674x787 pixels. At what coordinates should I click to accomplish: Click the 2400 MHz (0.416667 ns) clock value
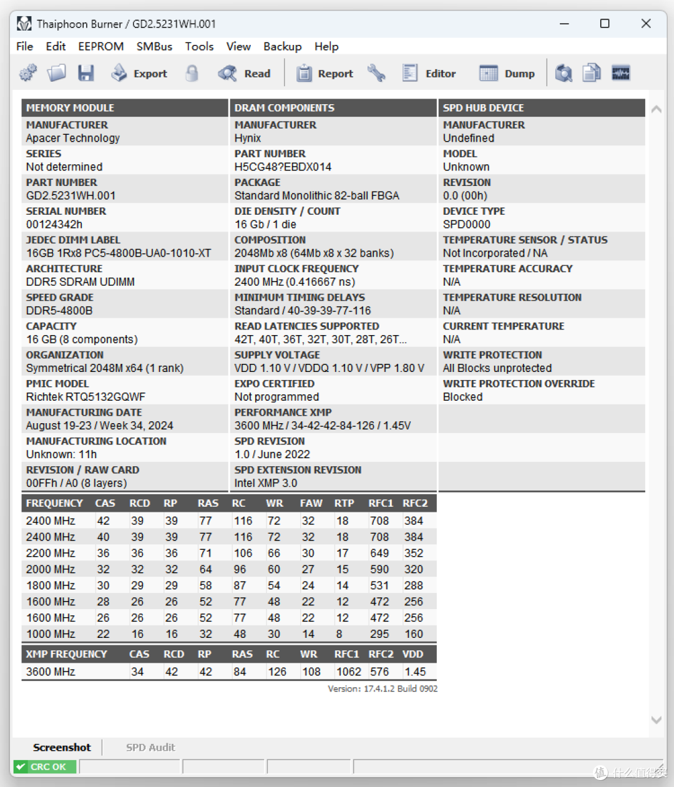click(295, 281)
